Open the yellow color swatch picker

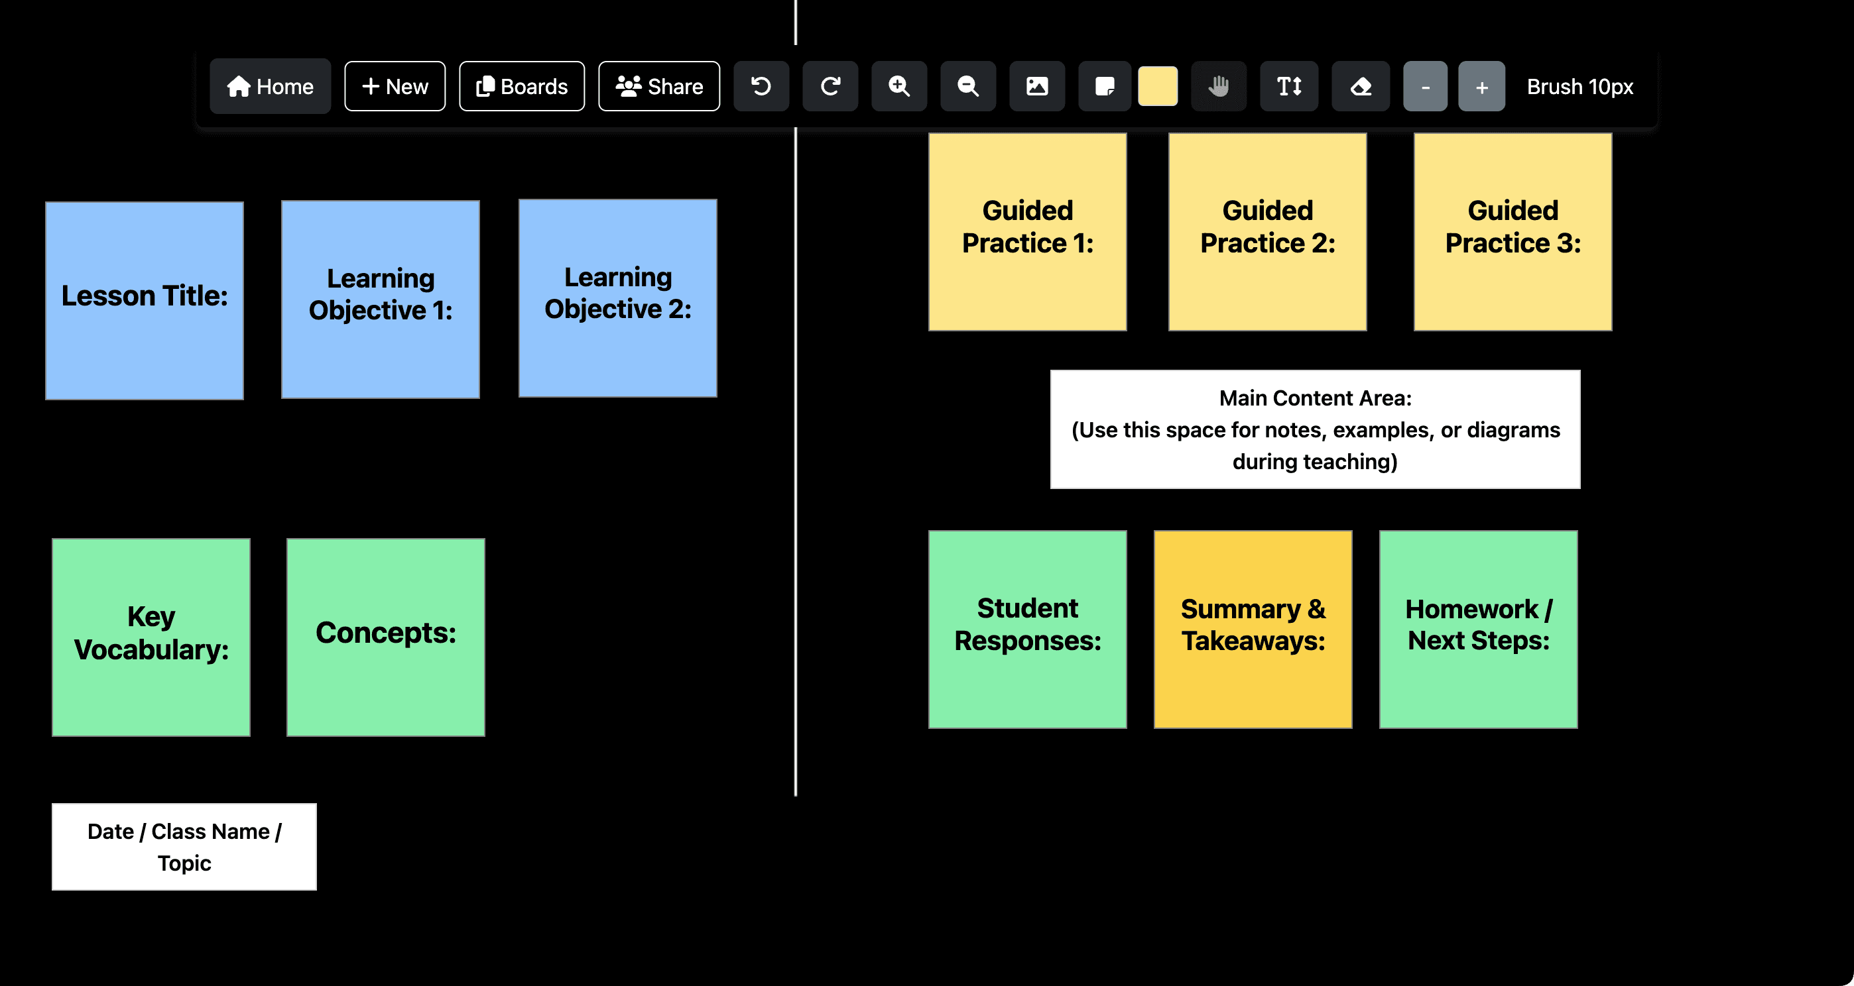pos(1159,86)
